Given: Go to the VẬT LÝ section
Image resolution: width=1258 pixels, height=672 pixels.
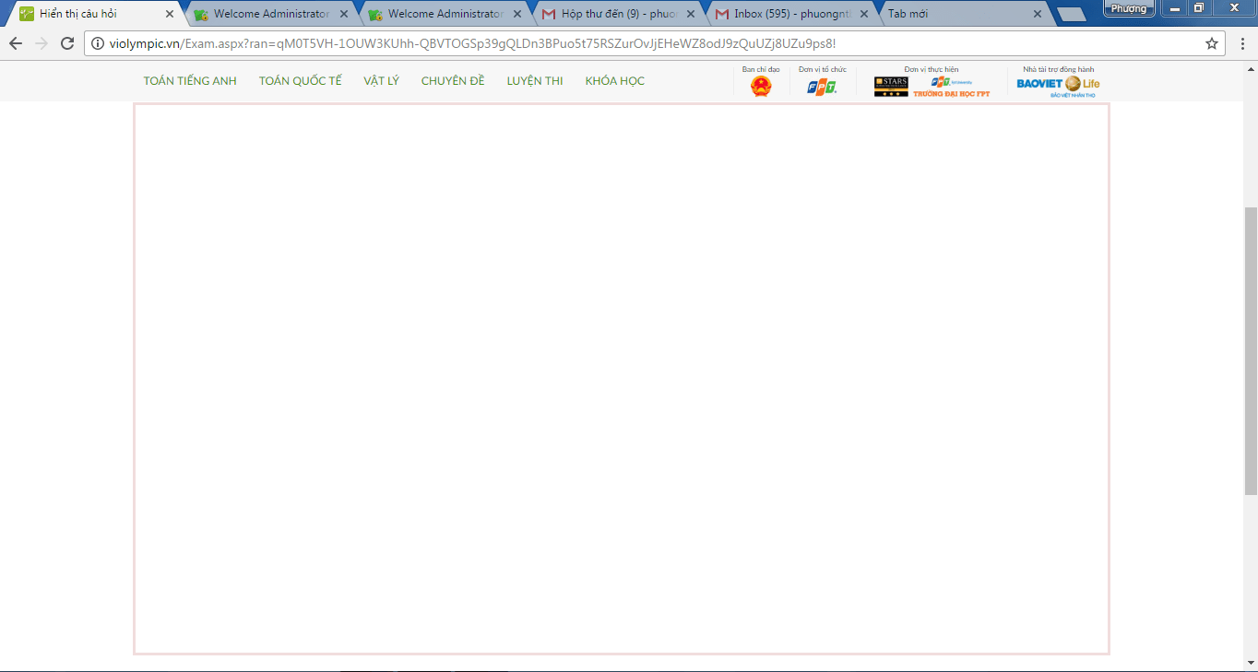Looking at the screenshot, I should pyautogui.click(x=381, y=81).
